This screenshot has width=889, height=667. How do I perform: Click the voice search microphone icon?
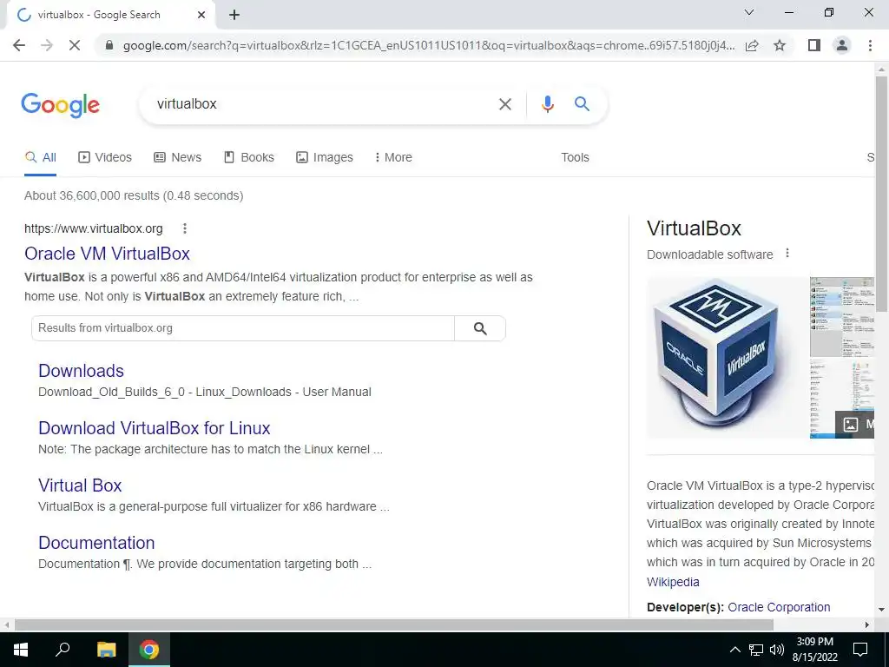click(547, 104)
